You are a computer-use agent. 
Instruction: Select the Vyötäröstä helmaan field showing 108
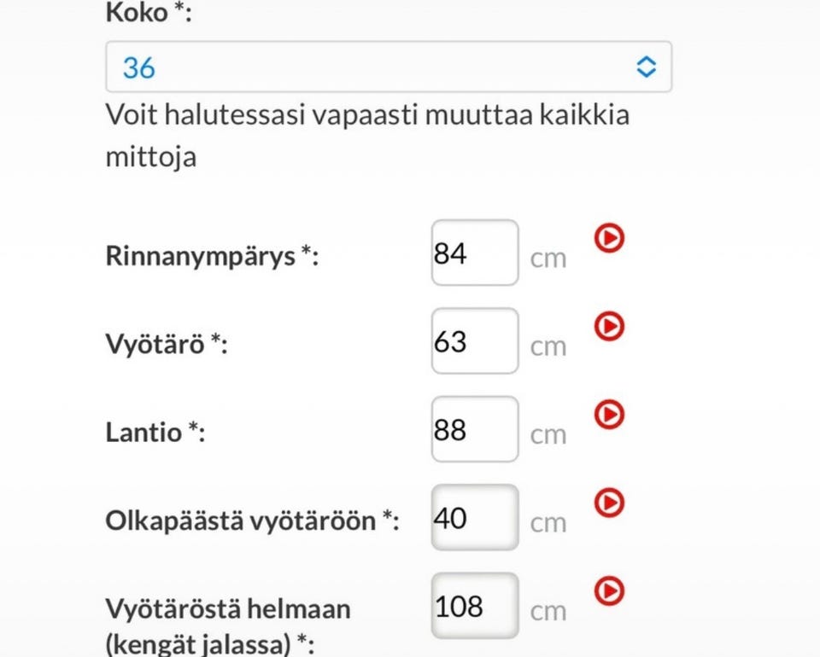pos(474,606)
